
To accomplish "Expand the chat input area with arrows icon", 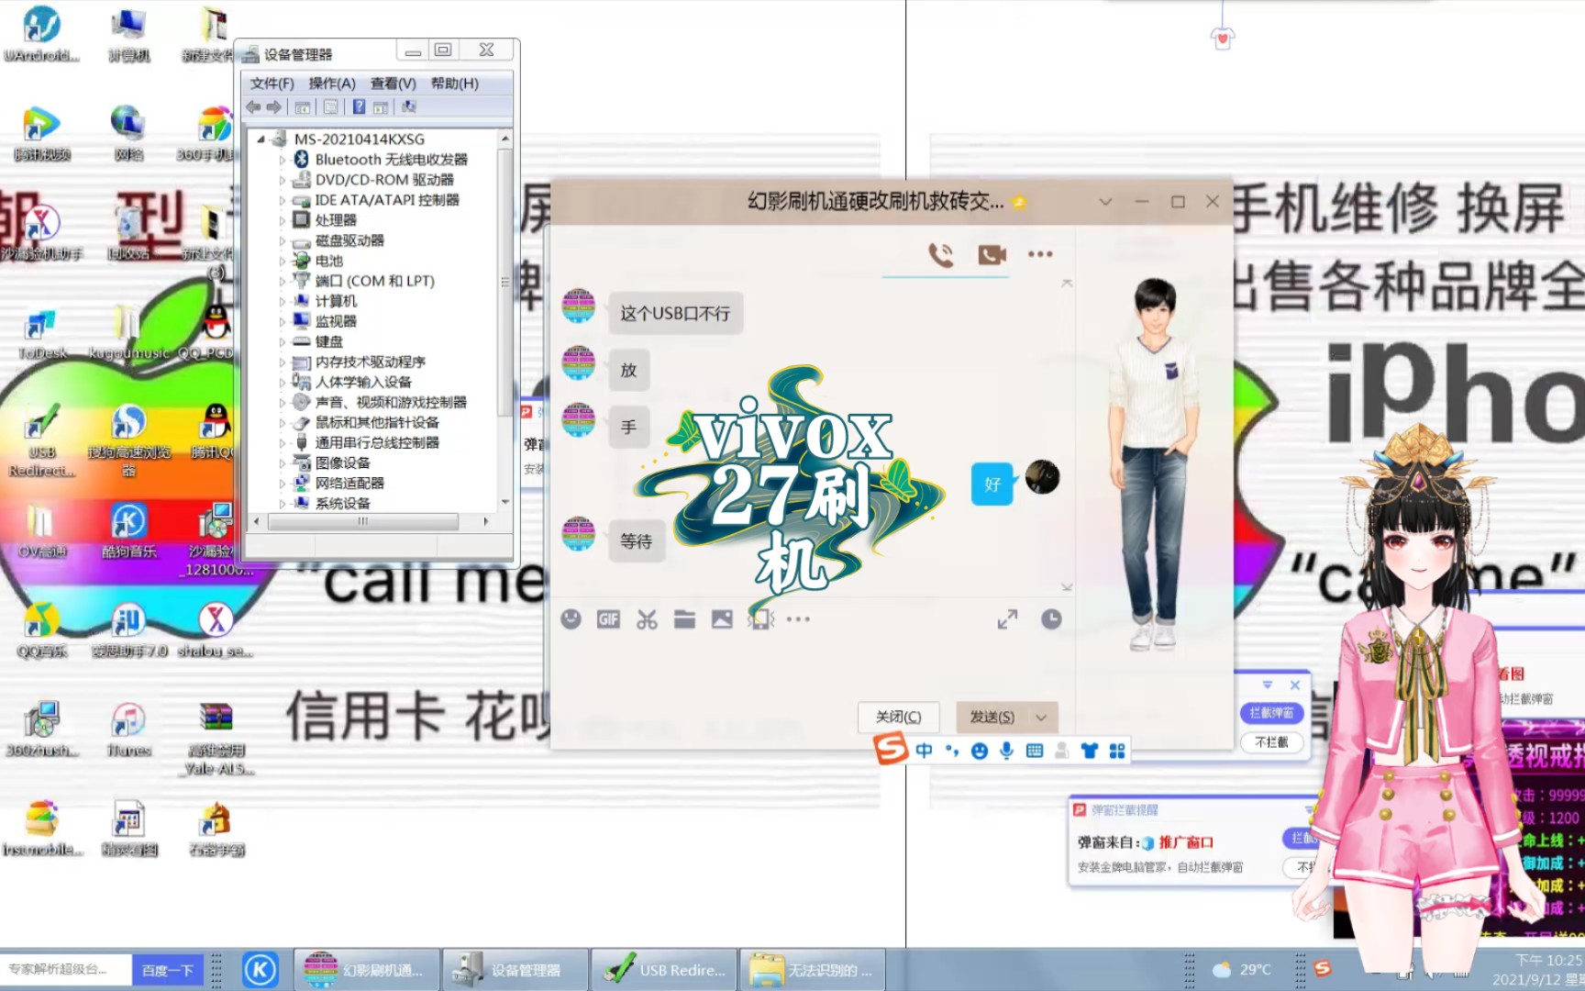I will (x=1007, y=619).
